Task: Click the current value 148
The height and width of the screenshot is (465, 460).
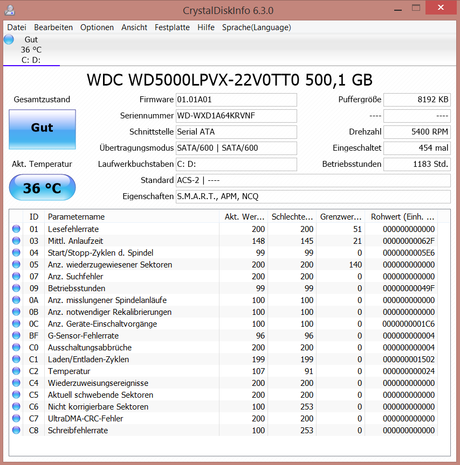Action: (258, 241)
